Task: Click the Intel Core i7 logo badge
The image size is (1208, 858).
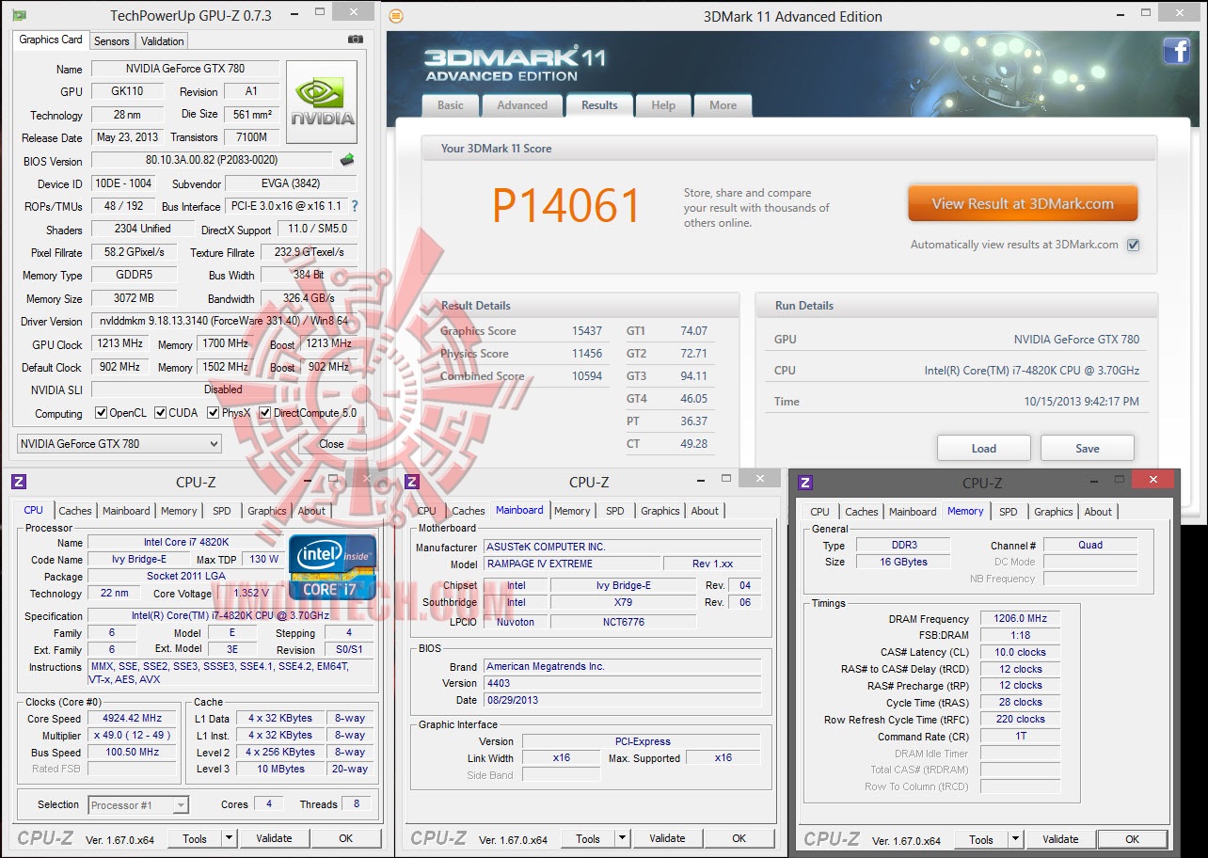Action: [x=333, y=567]
